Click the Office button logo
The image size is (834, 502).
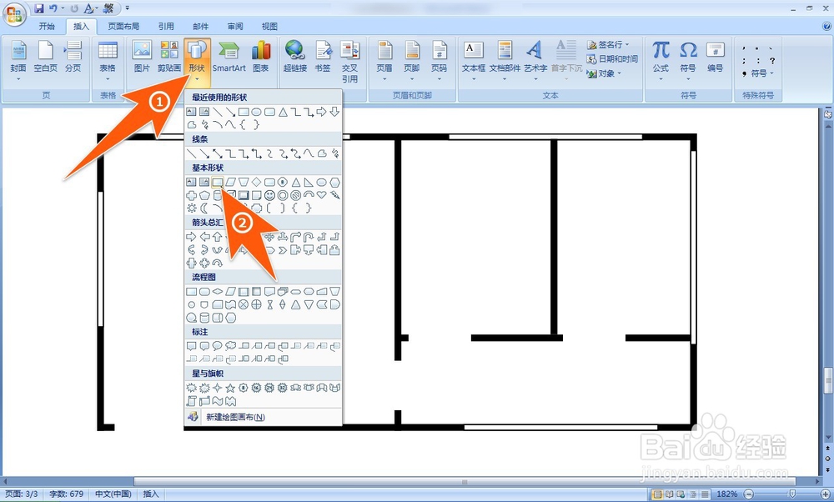coord(14,13)
